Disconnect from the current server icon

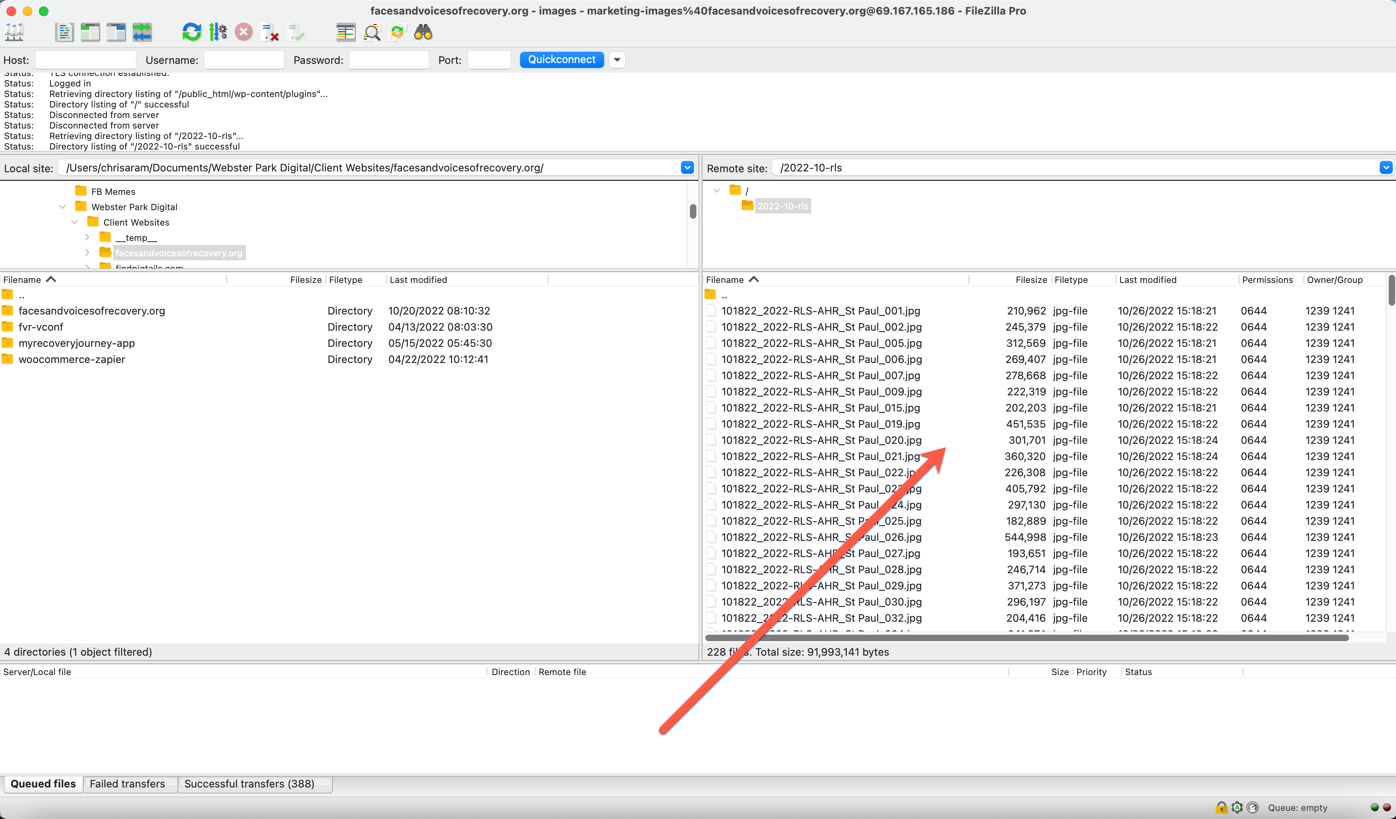[269, 32]
